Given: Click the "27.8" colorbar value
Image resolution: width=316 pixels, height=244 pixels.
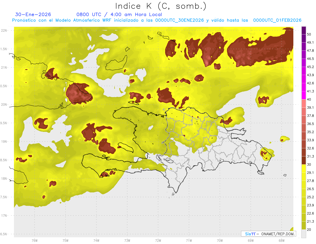Looking at the screenshot, I should [310, 181].
